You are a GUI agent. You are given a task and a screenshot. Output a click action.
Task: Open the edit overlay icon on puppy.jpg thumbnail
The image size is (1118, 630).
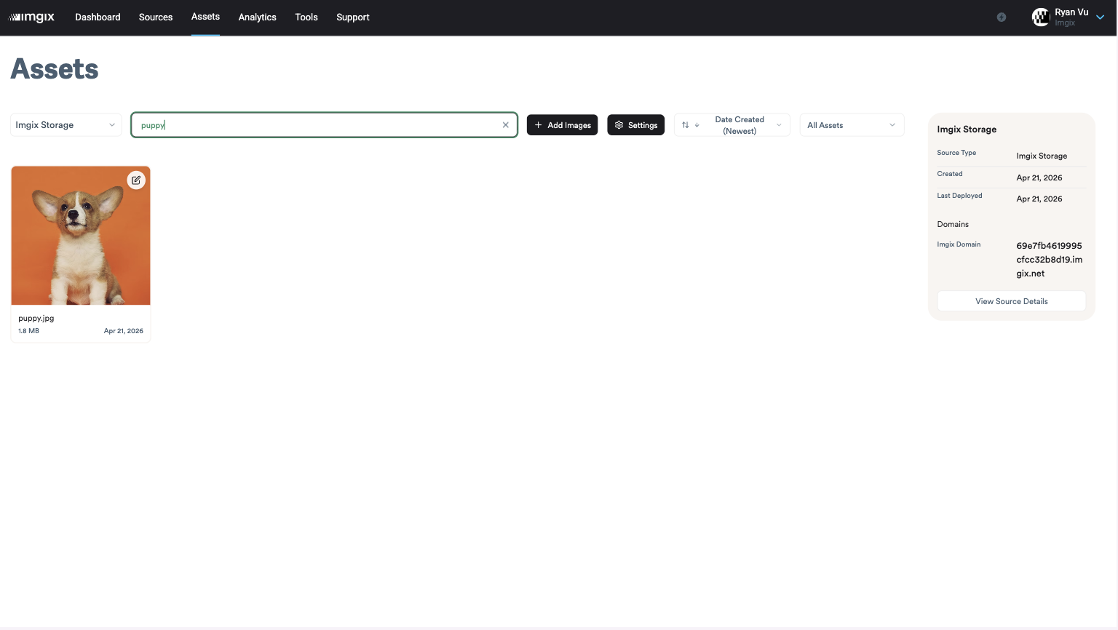[136, 180]
